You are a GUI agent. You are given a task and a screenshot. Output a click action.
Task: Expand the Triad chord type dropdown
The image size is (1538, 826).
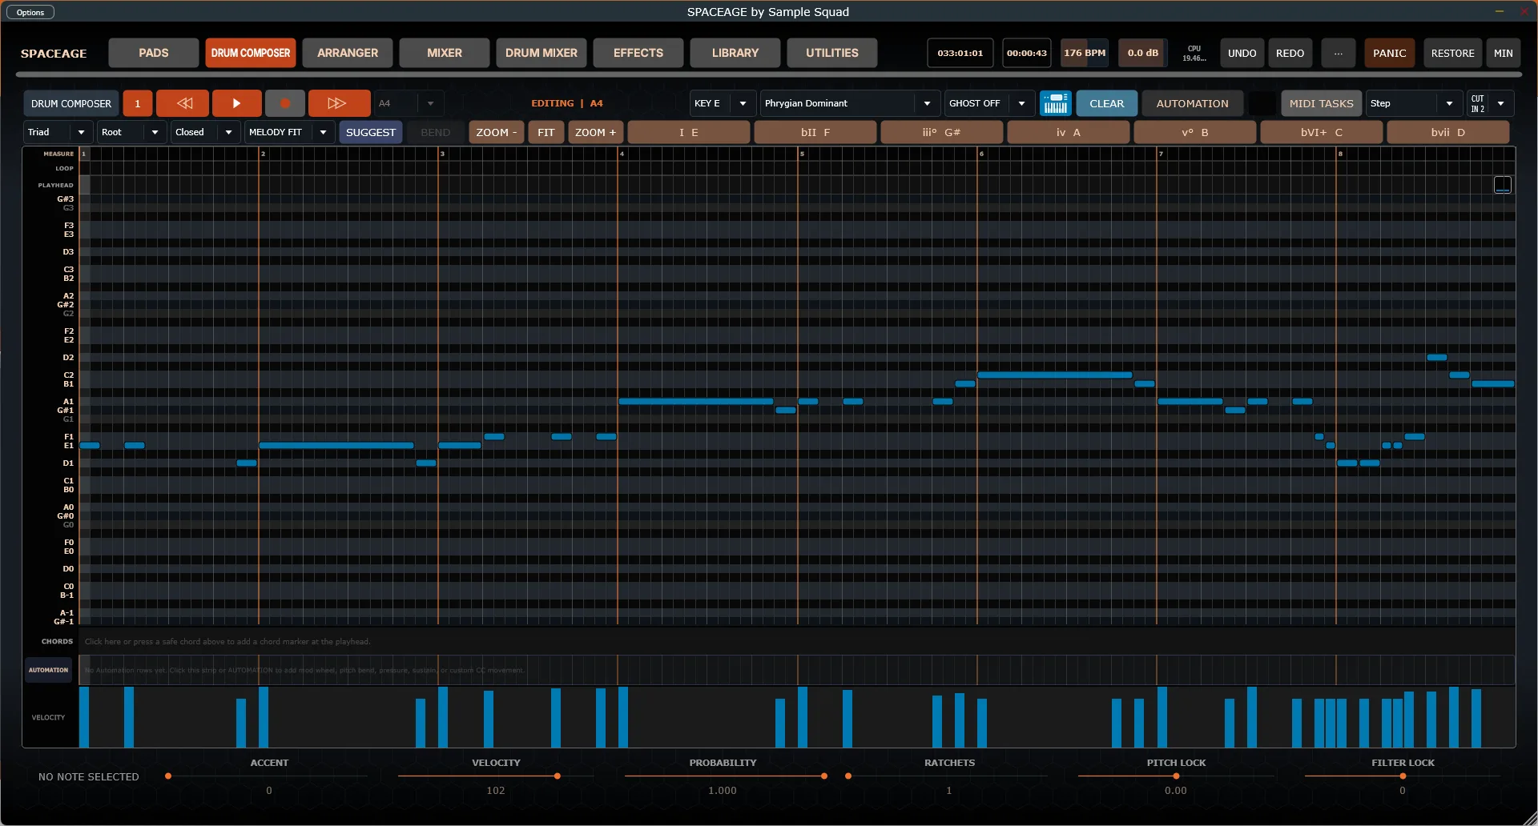click(x=58, y=132)
